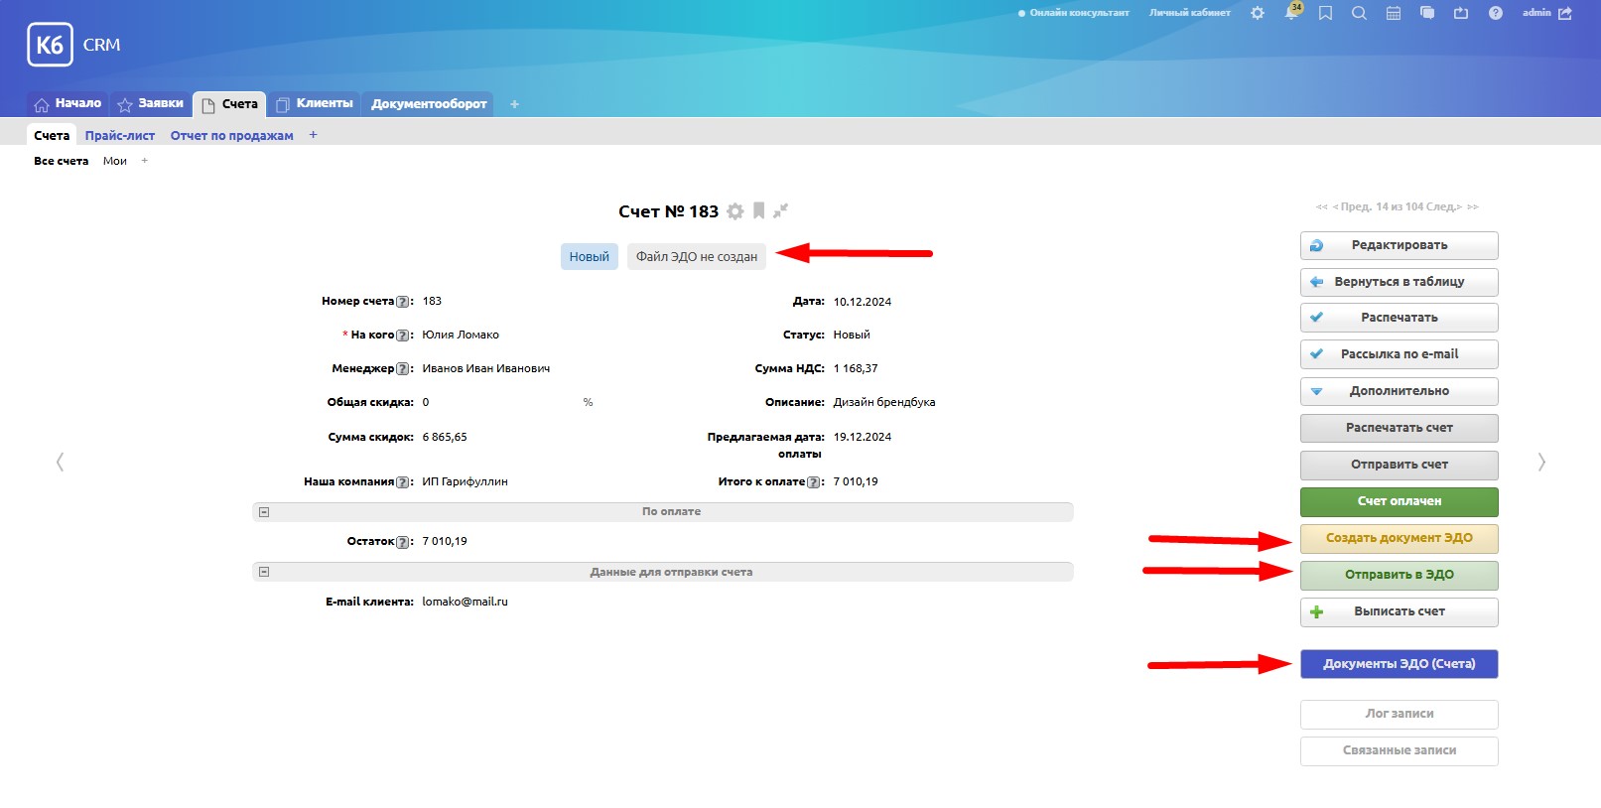Image resolution: width=1601 pixels, height=808 pixels.
Task: Open Документы ЭДО (Счета) button
Action: click(1399, 664)
